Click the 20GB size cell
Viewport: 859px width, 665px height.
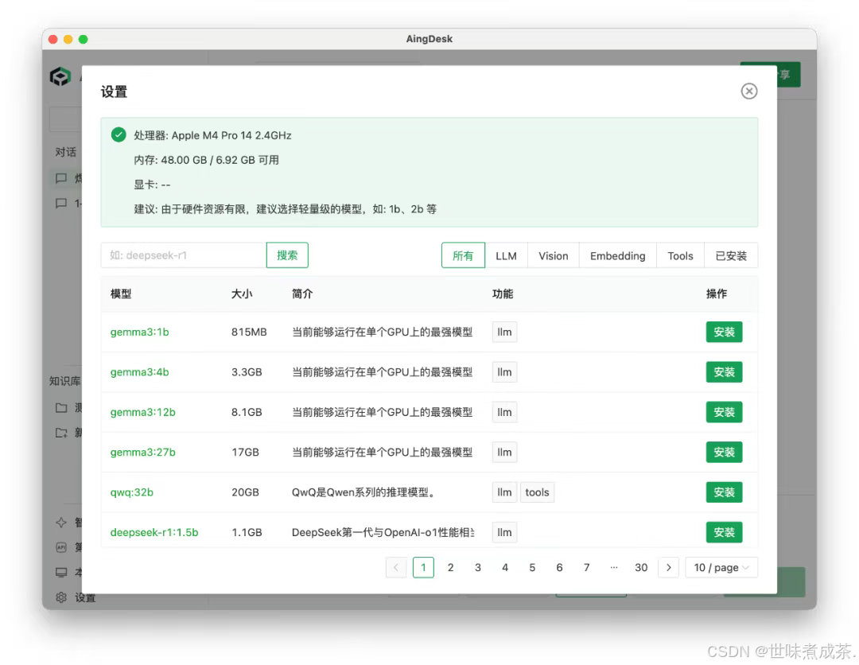pyautogui.click(x=245, y=492)
